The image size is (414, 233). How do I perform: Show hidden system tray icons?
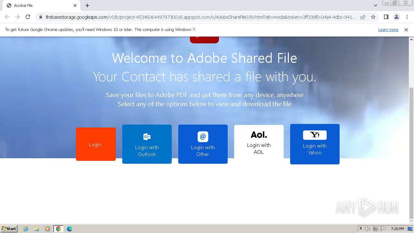pyautogui.click(x=361, y=229)
